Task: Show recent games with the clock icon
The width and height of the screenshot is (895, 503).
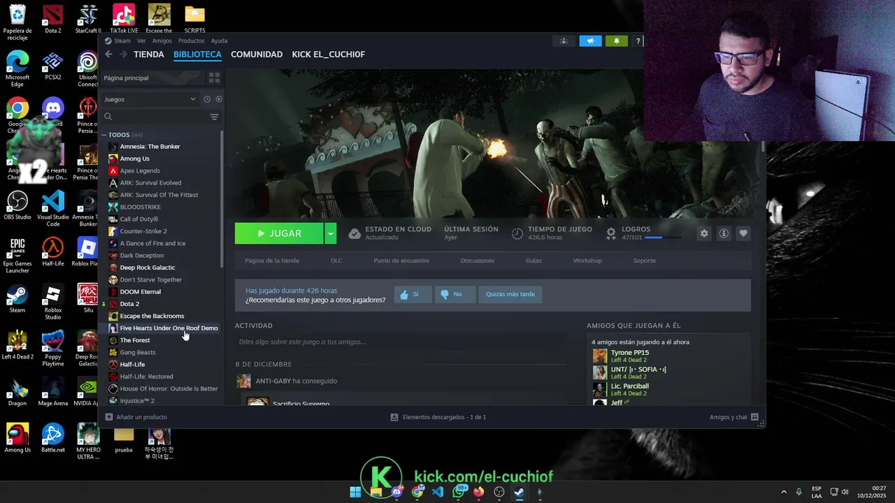Action: pos(207,99)
